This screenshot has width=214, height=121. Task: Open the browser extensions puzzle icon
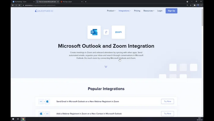tap(195, 5)
